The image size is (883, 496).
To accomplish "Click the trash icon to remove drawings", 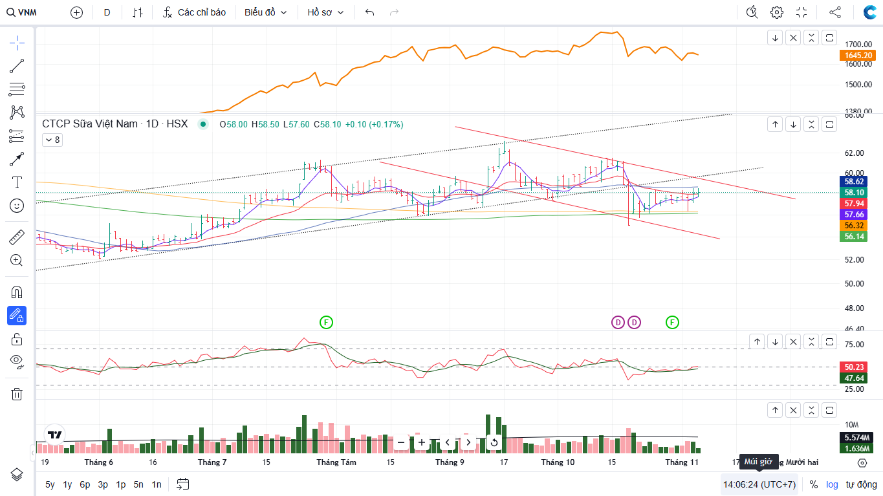I will click(17, 394).
